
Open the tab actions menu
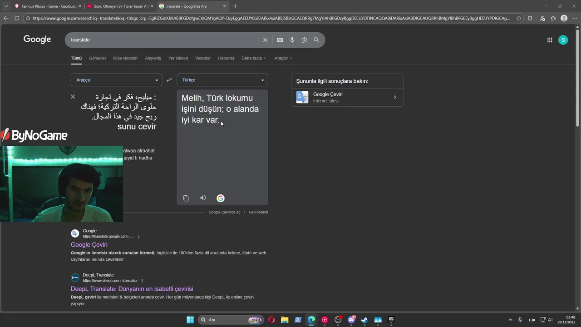click(x=6, y=6)
